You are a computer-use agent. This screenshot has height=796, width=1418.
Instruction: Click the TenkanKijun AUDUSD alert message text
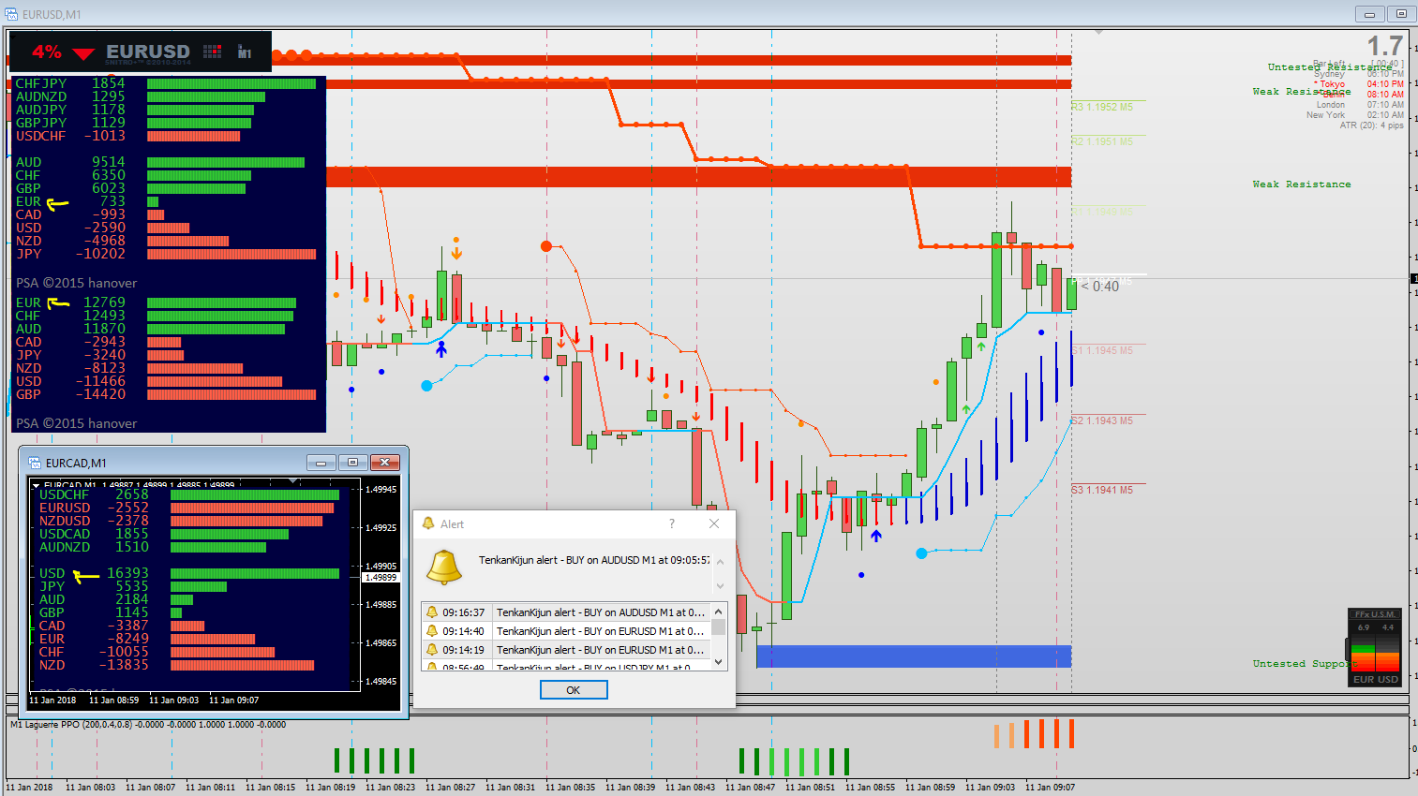coord(594,560)
